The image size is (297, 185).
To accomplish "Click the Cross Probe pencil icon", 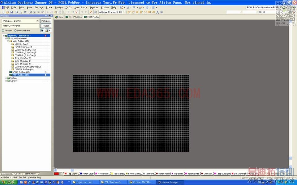I will click(91, 12).
